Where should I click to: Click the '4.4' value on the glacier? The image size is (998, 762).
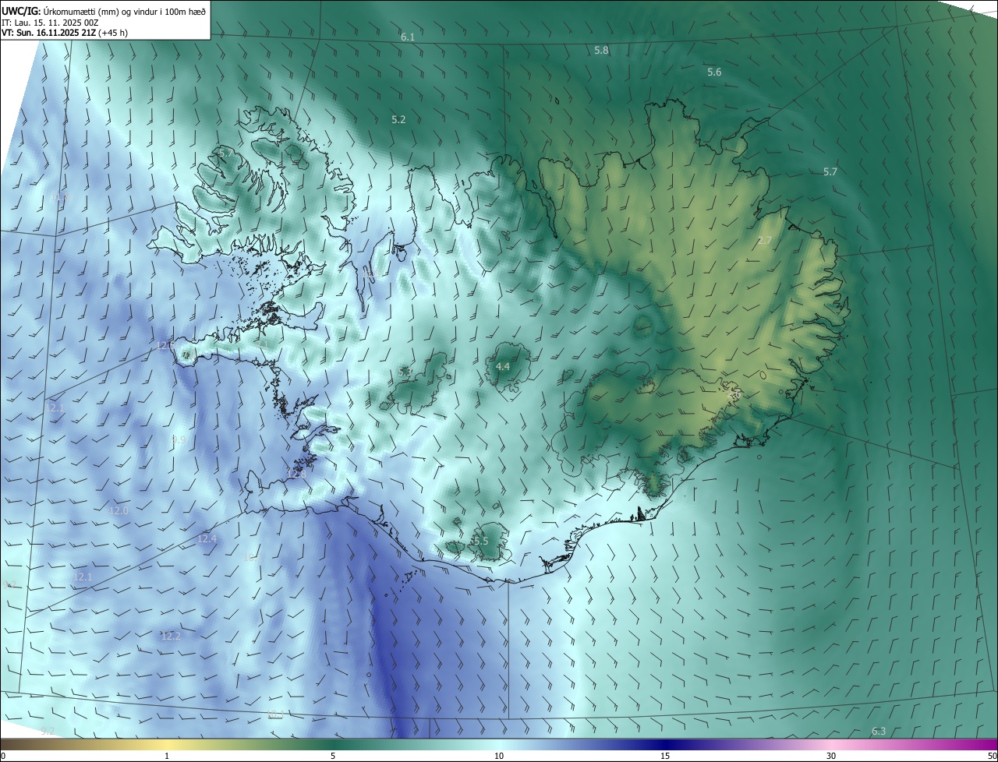click(x=503, y=366)
